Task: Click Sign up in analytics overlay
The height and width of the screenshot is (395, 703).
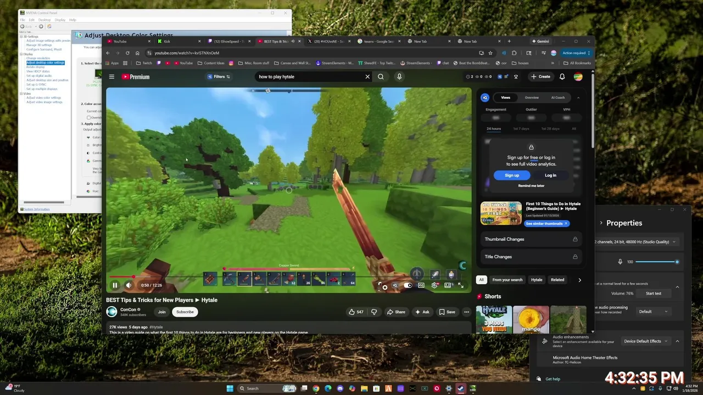Action: 512,175
